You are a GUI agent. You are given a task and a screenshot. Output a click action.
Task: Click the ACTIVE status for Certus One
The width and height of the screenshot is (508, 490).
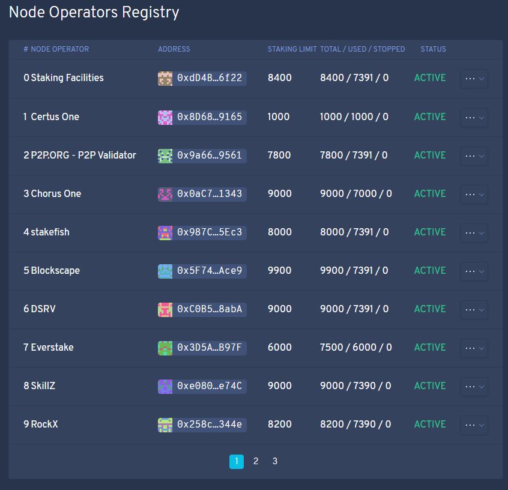430,116
